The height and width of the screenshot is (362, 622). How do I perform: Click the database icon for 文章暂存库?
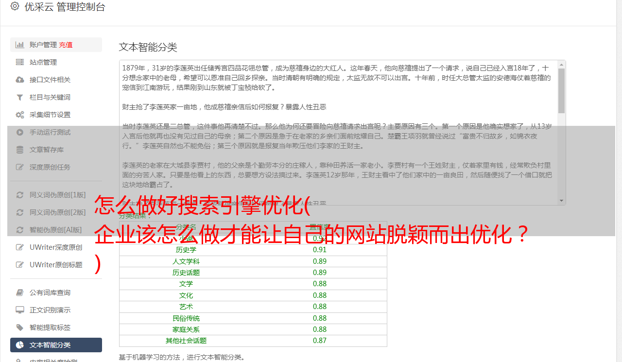click(19, 150)
